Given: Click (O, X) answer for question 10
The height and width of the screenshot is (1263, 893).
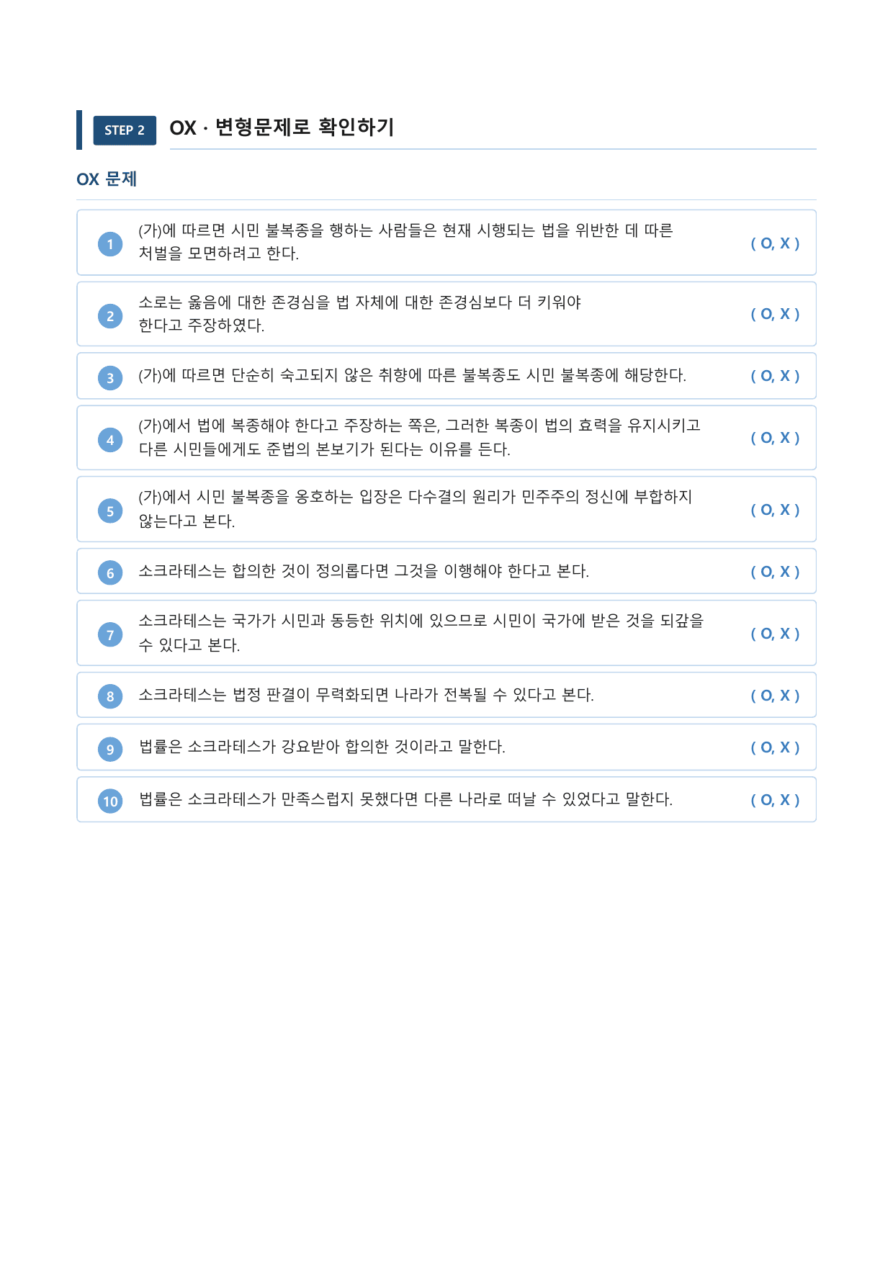Looking at the screenshot, I should 775,800.
